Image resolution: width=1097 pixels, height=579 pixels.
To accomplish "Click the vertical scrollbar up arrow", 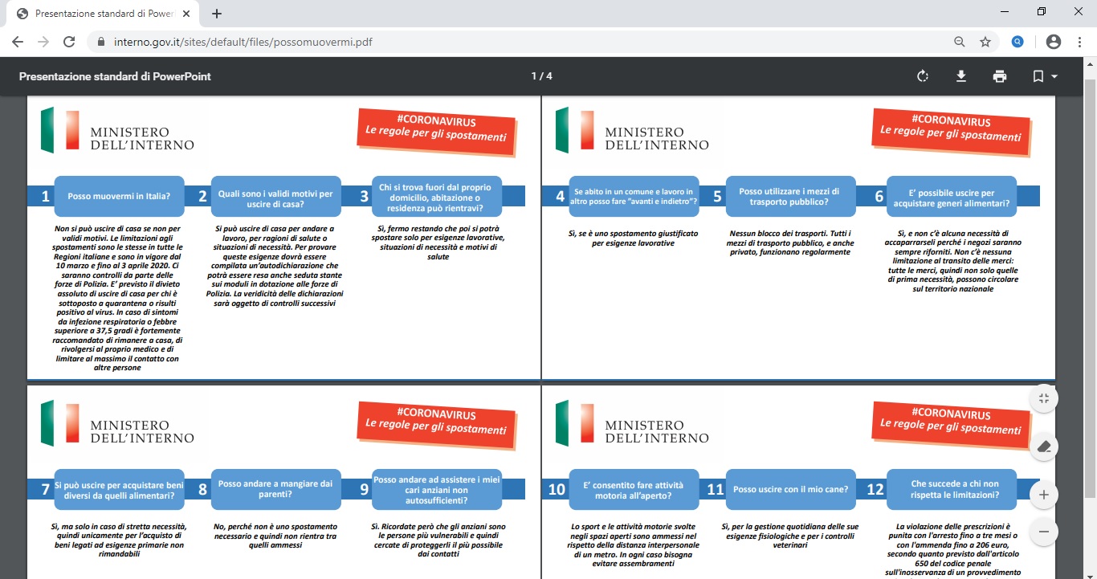I will [1090, 63].
